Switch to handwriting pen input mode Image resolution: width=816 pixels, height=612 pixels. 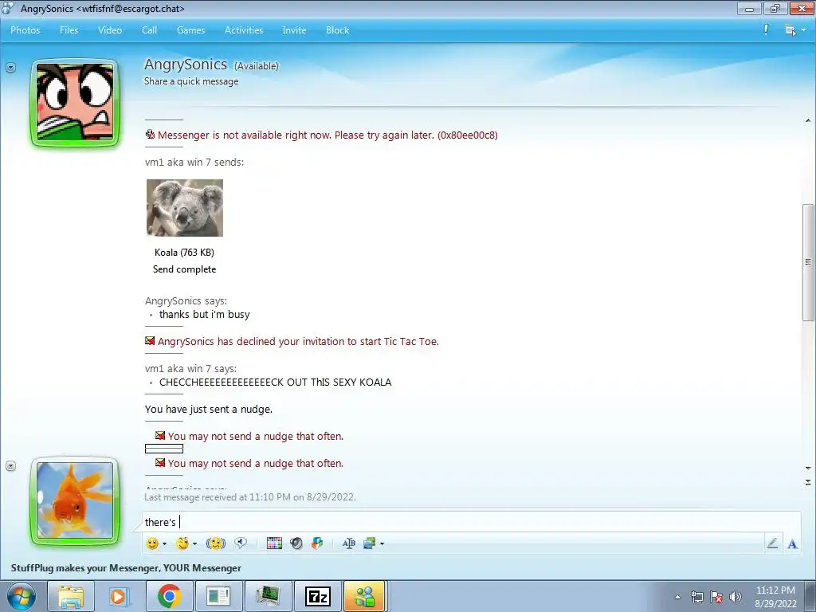click(x=772, y=543)
